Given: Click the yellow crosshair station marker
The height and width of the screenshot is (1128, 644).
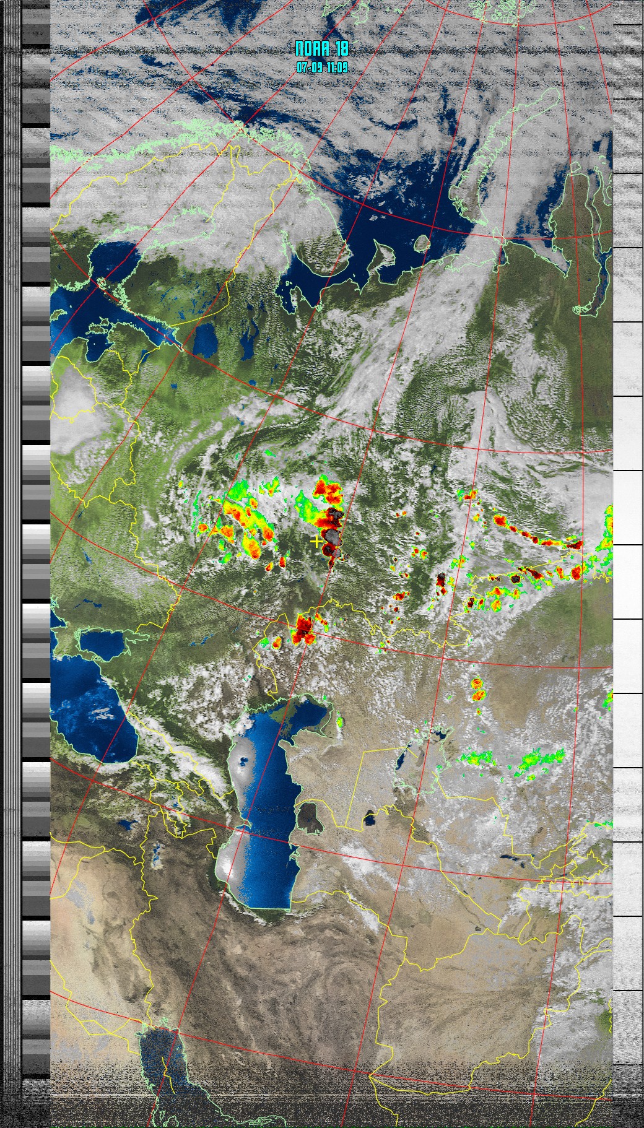Looking at the screenshot, I should pos(316,542).
